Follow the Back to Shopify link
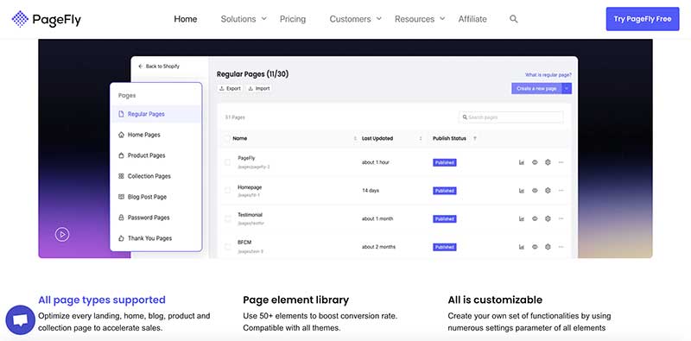This screenshot has width=691, height=341. [159, 66]
